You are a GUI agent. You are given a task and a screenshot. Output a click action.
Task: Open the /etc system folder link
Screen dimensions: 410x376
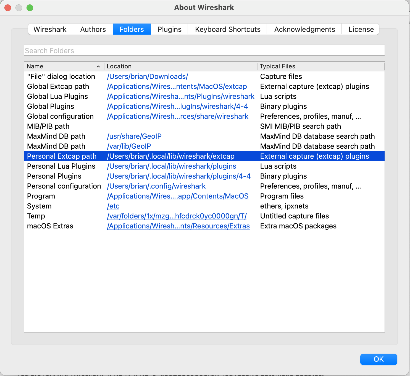click(x=113, y=206)
